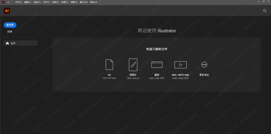
Task: Open the 窗口(W) menu
Action: [84, 2]
